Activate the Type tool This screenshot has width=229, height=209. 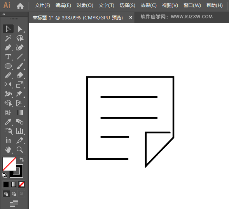[x=8, y=57]
